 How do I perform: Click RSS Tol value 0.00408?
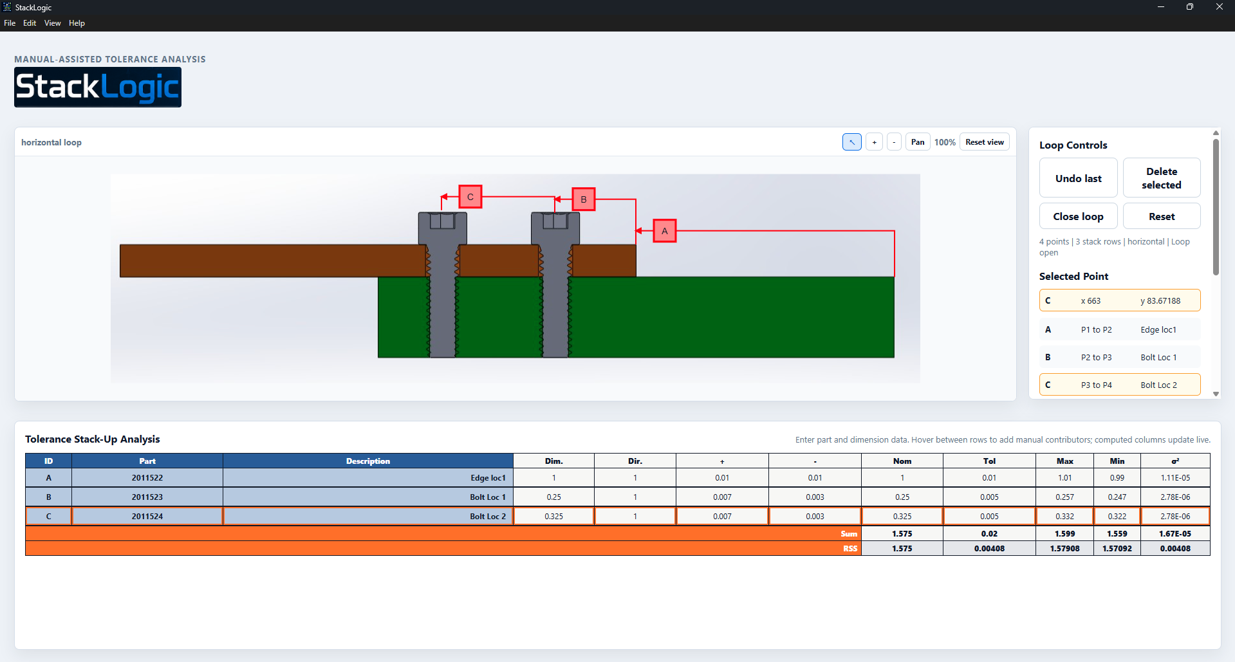point(989,549)
